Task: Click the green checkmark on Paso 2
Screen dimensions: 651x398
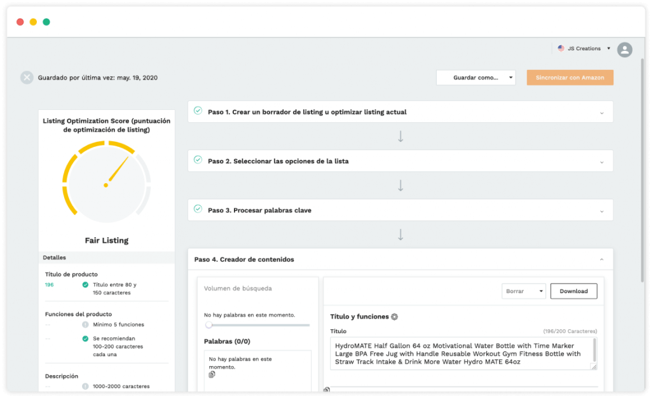Action: [x=198, y=160]
